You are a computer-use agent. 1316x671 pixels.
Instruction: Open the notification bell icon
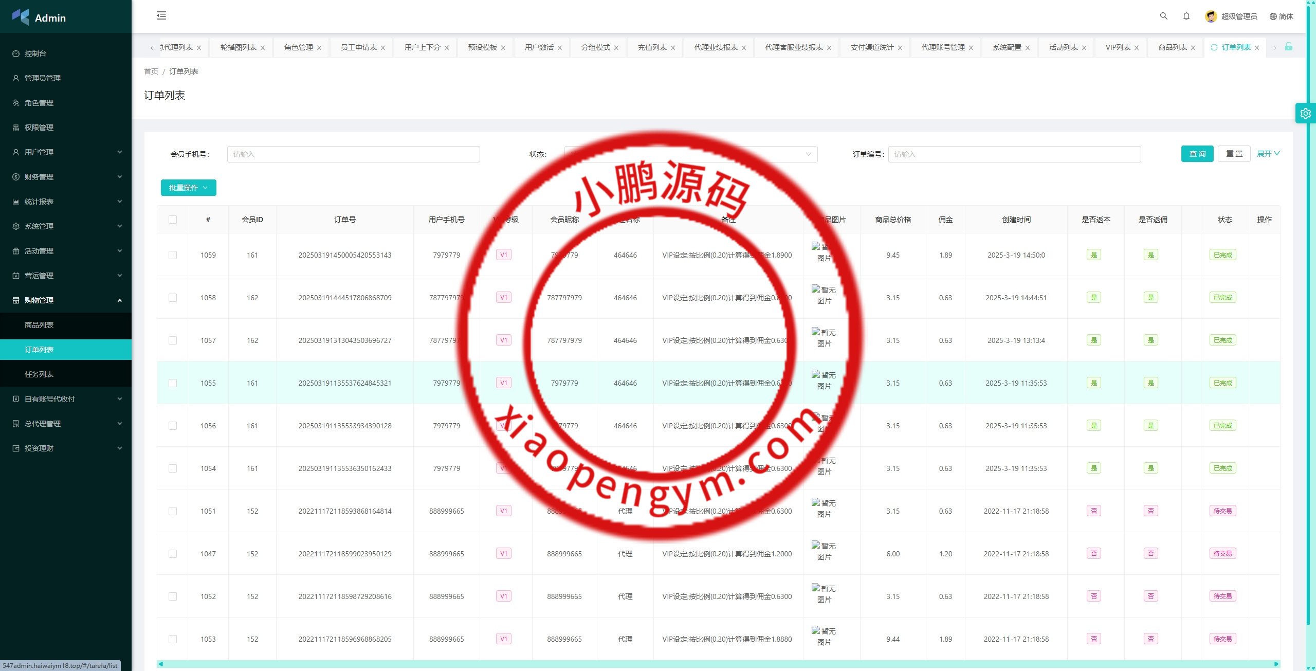[x=1186, y=16]
